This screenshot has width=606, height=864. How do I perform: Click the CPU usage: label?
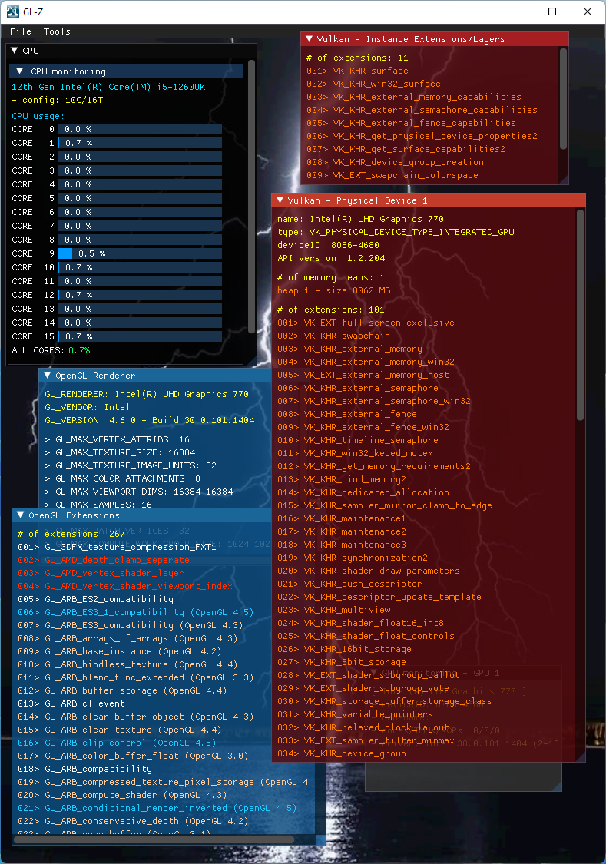pyautogui.click(x=38, y=116)
